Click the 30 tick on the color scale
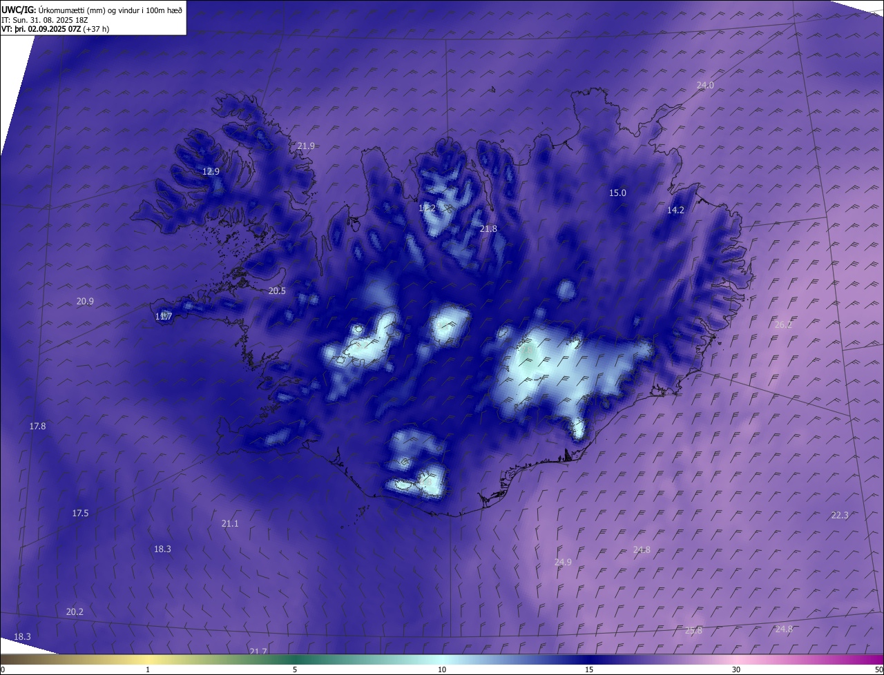 736,669
